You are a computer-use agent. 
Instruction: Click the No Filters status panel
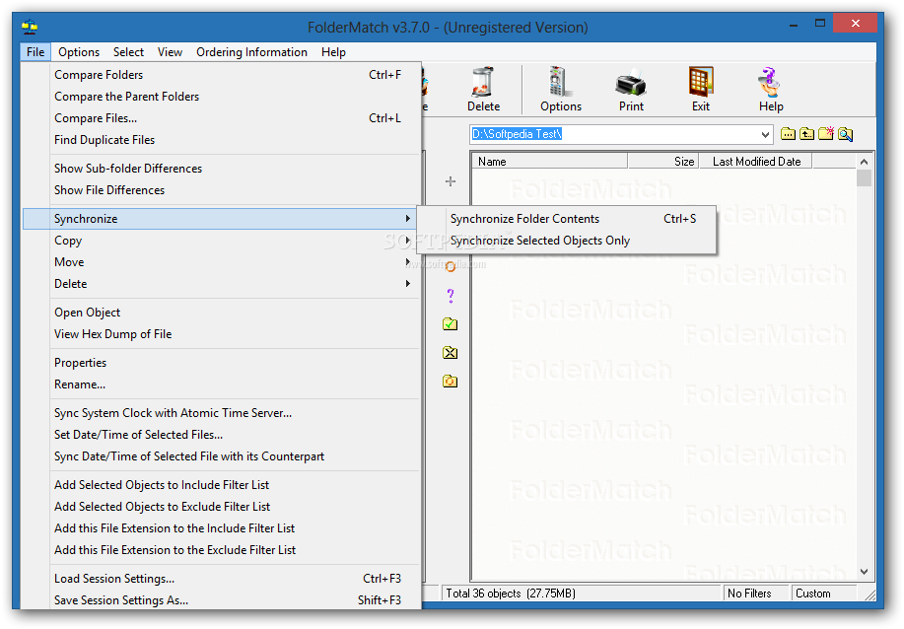[756, 594]
